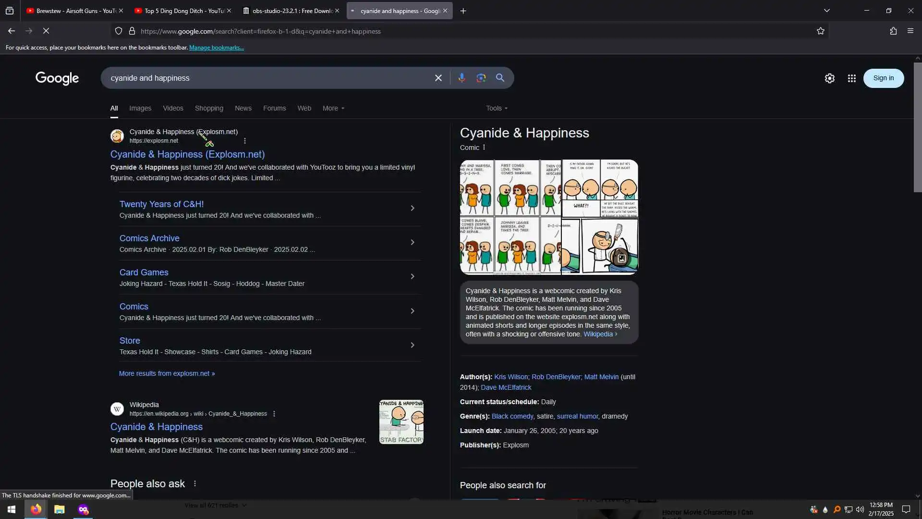
Task: Switch to the obs-studio-23.2.1 browser tab
Action: [x=291, y=11]
